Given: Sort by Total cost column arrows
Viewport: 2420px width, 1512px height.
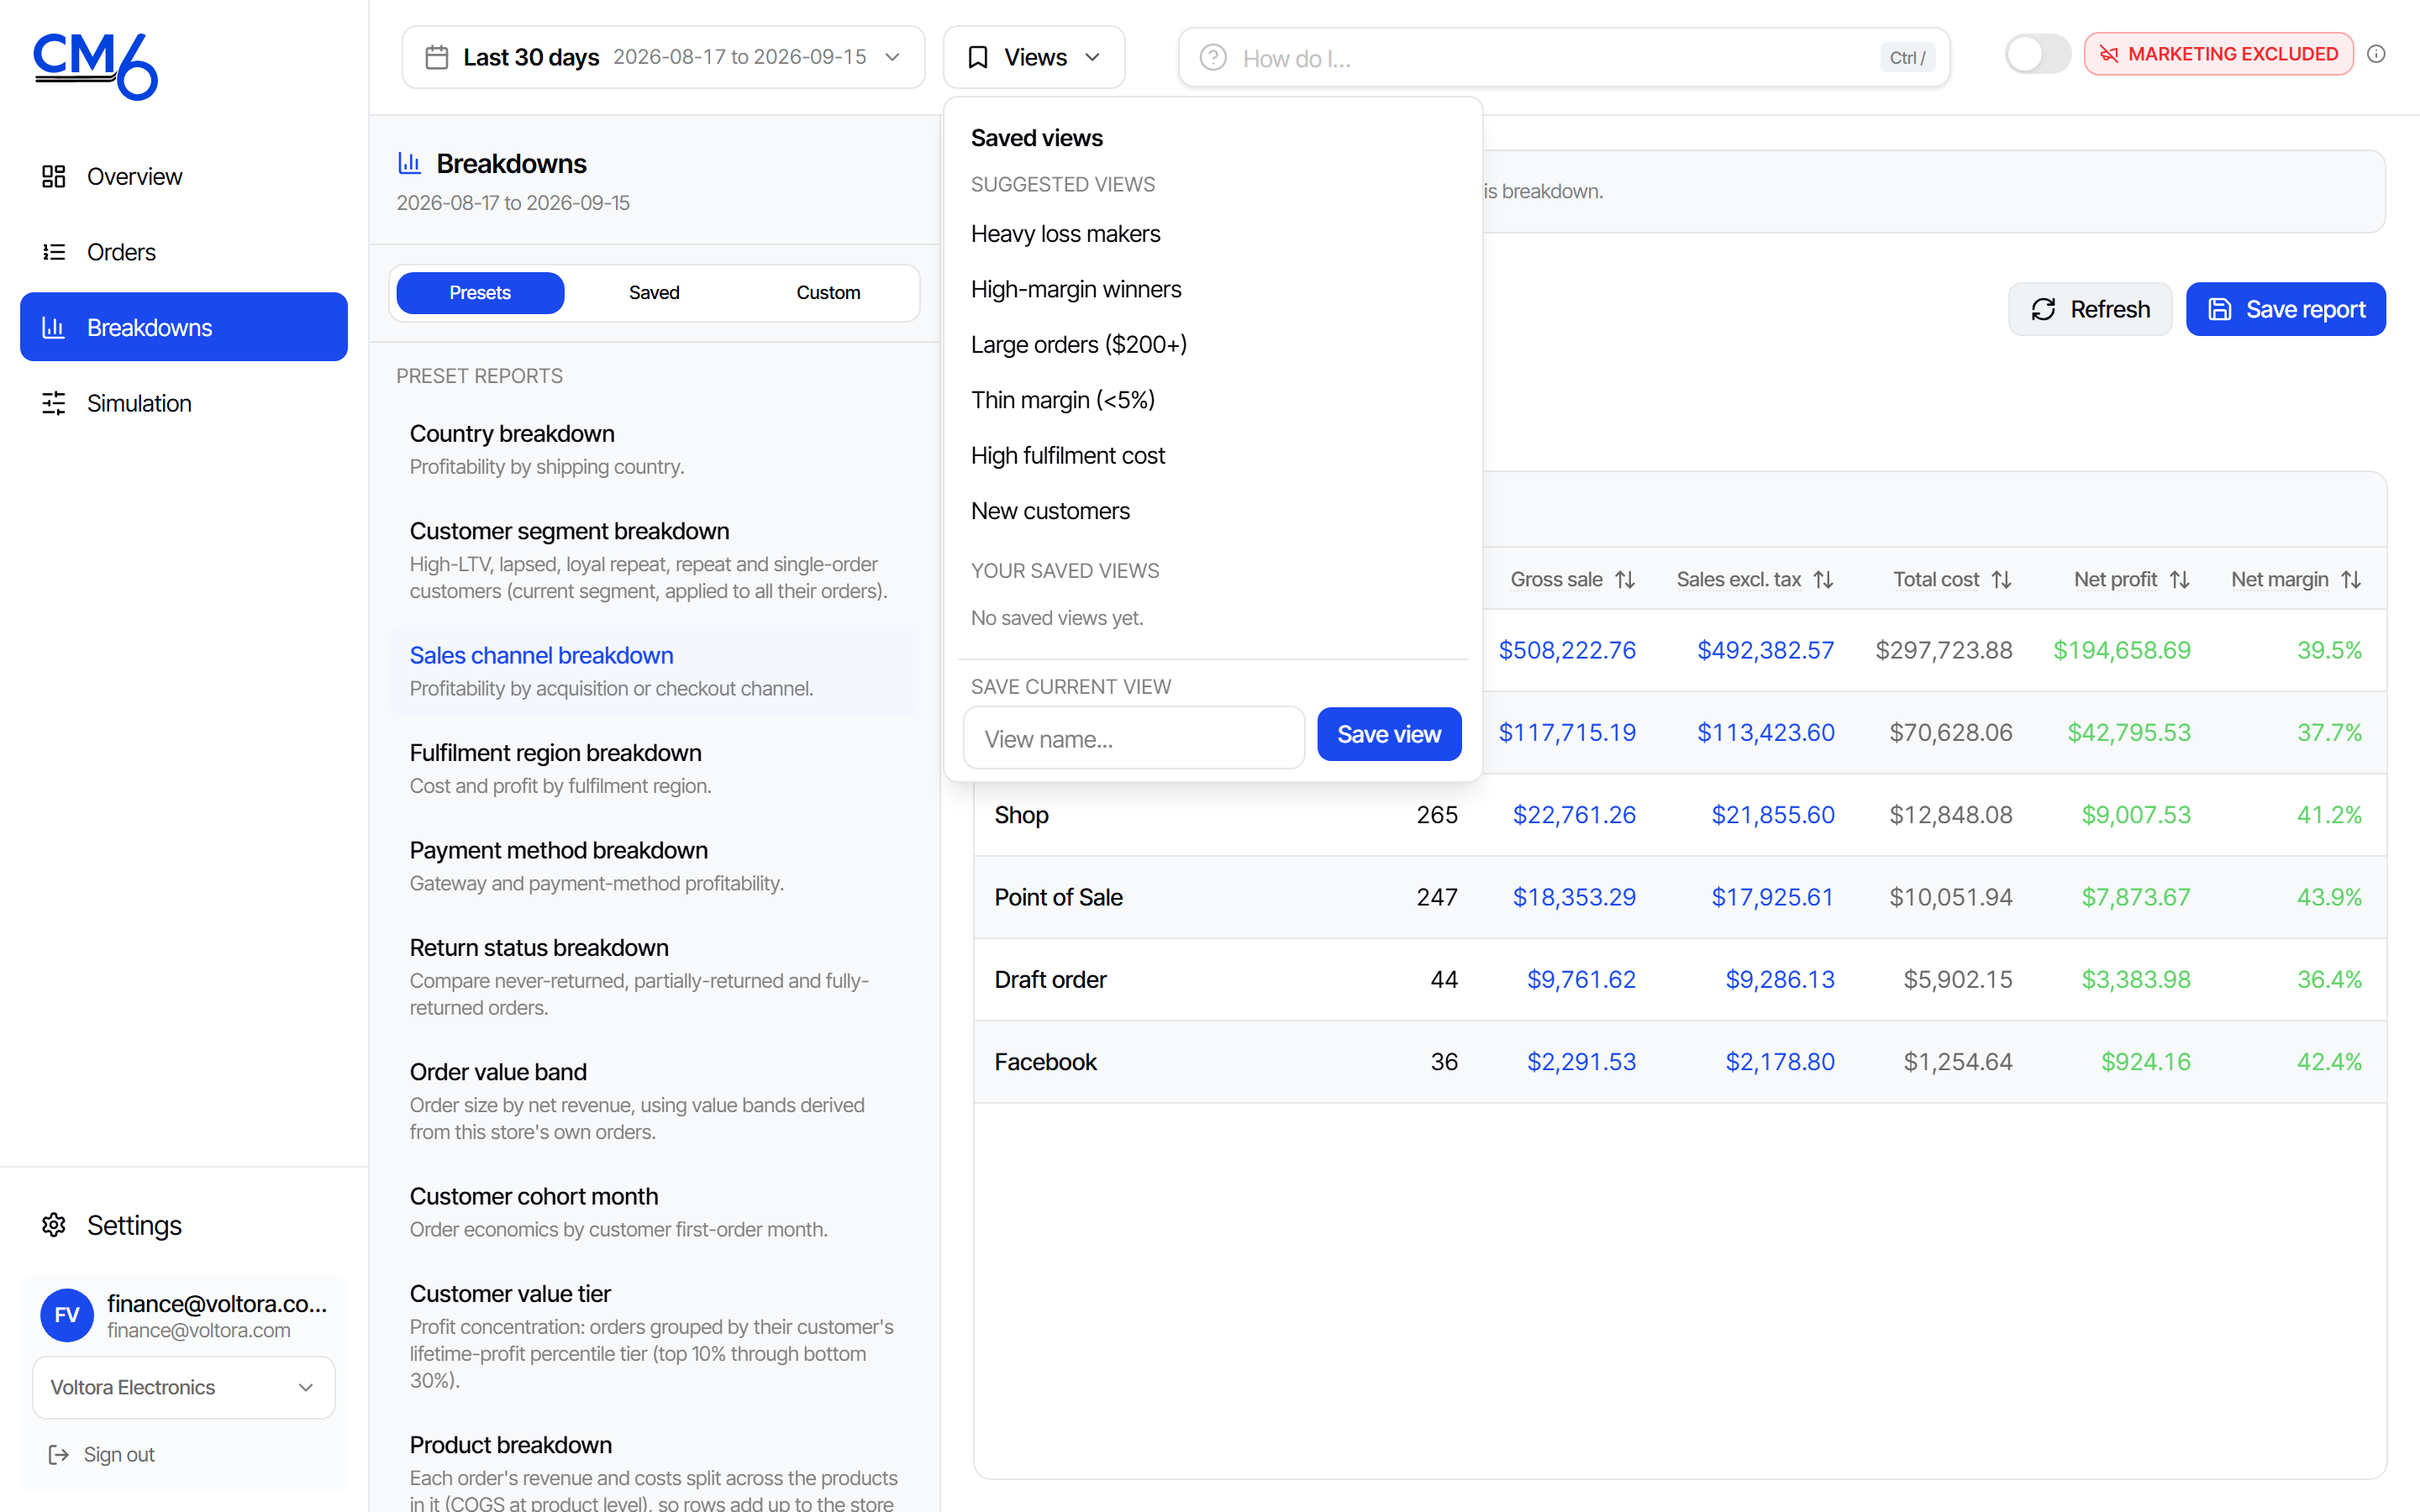Looking at the screenshot, I should point(2001,579).
